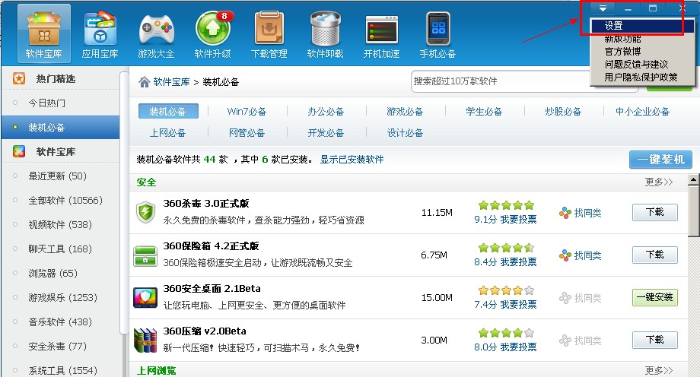Open the title bar dropdown menu arrow

pos(603,8)
